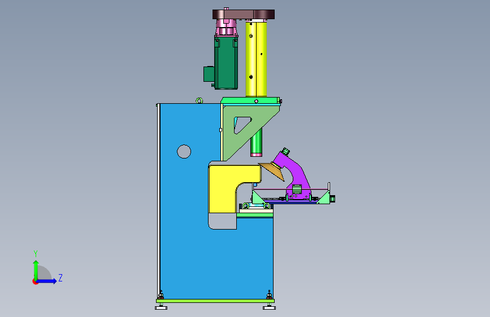The image size is (490, 317).
Task: Select the green mounting plate under yellow column
Action: tap(250, 100)
